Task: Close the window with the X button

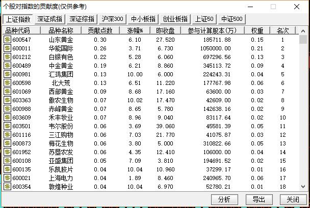Action: pos(297,7)
